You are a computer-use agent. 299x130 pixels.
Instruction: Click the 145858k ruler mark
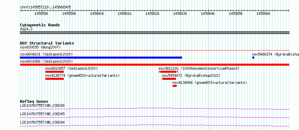pyautogui.click(x=41, y=14)
